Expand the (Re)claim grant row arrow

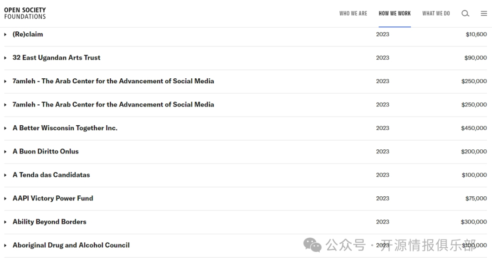[x=5, y=34]
